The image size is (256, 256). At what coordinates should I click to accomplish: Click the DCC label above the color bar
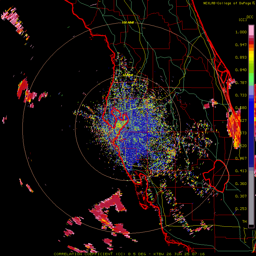[250, 17]
